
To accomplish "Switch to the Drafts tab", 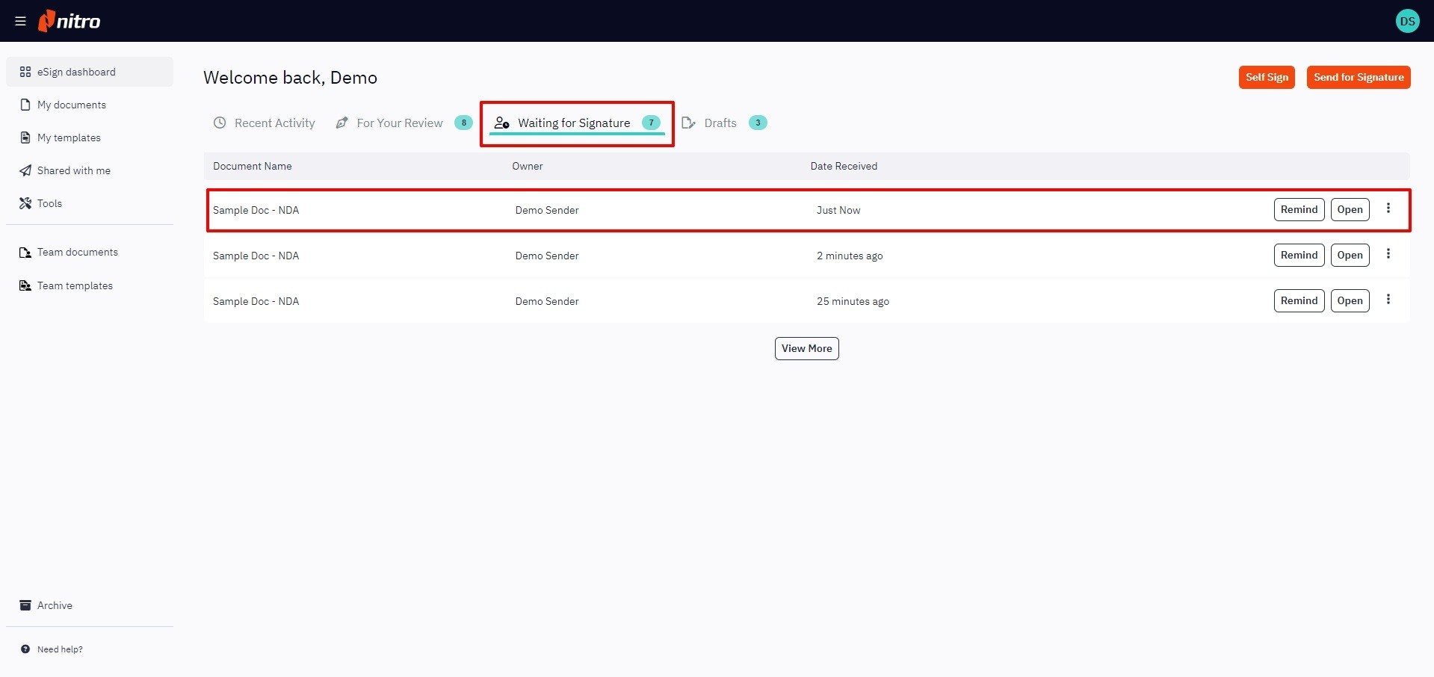I will 720,123.
